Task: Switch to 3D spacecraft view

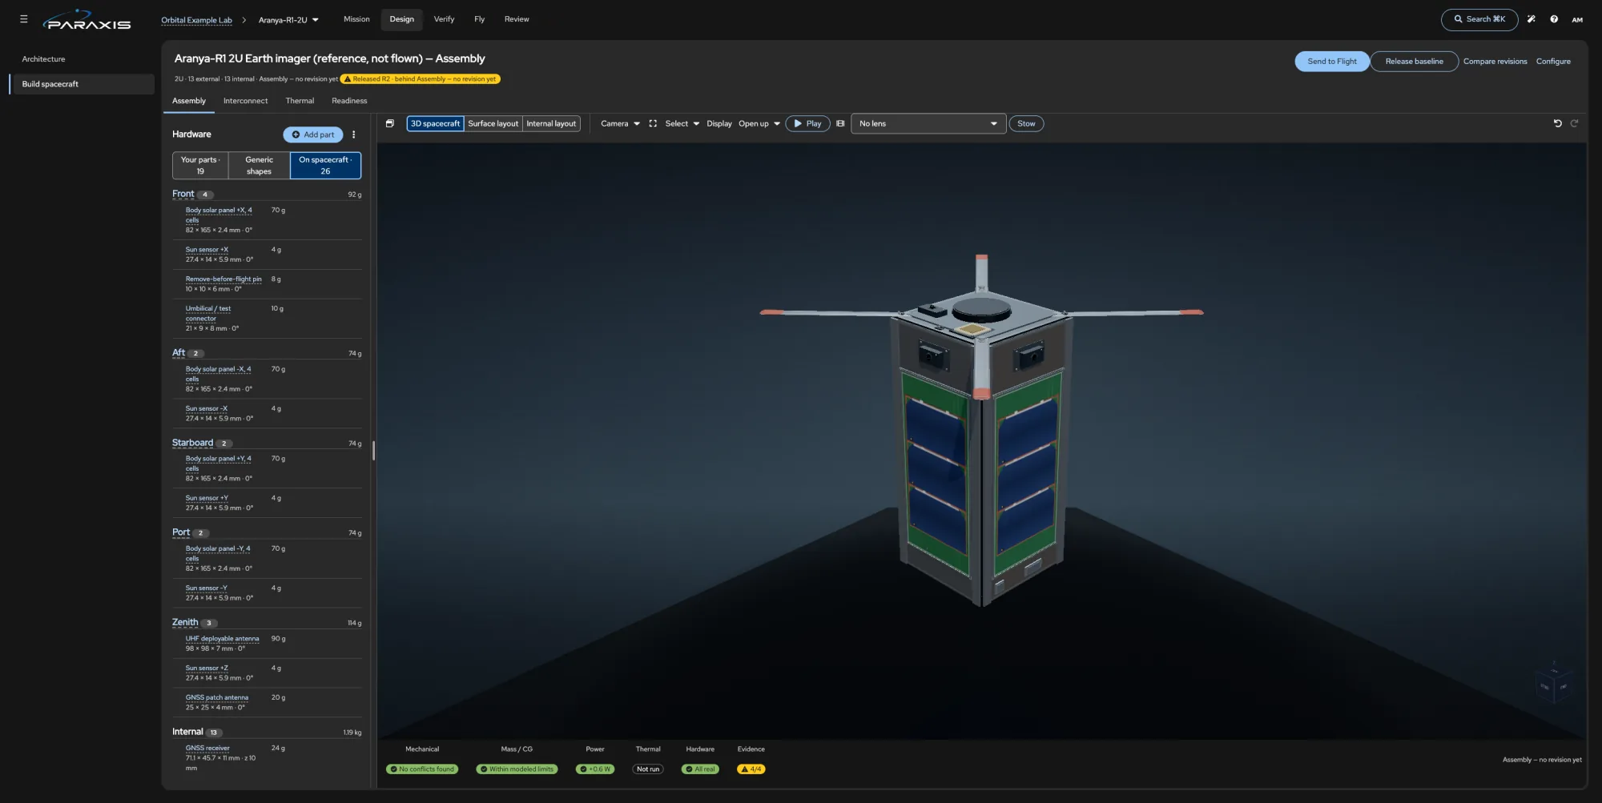Action: [x=435, y=123]
